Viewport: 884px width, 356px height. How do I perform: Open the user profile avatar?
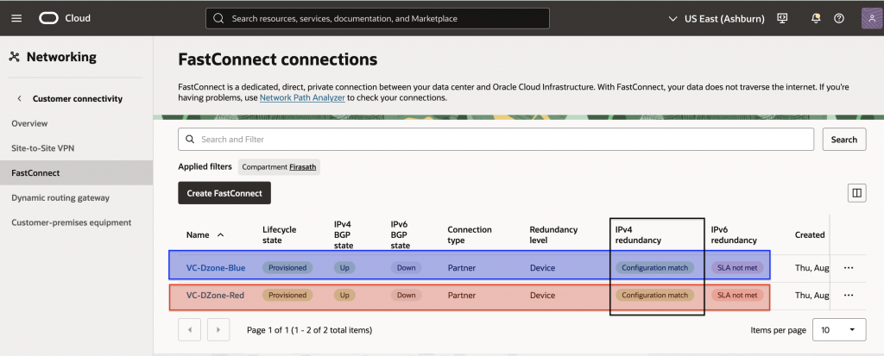(x=872, y=18)
